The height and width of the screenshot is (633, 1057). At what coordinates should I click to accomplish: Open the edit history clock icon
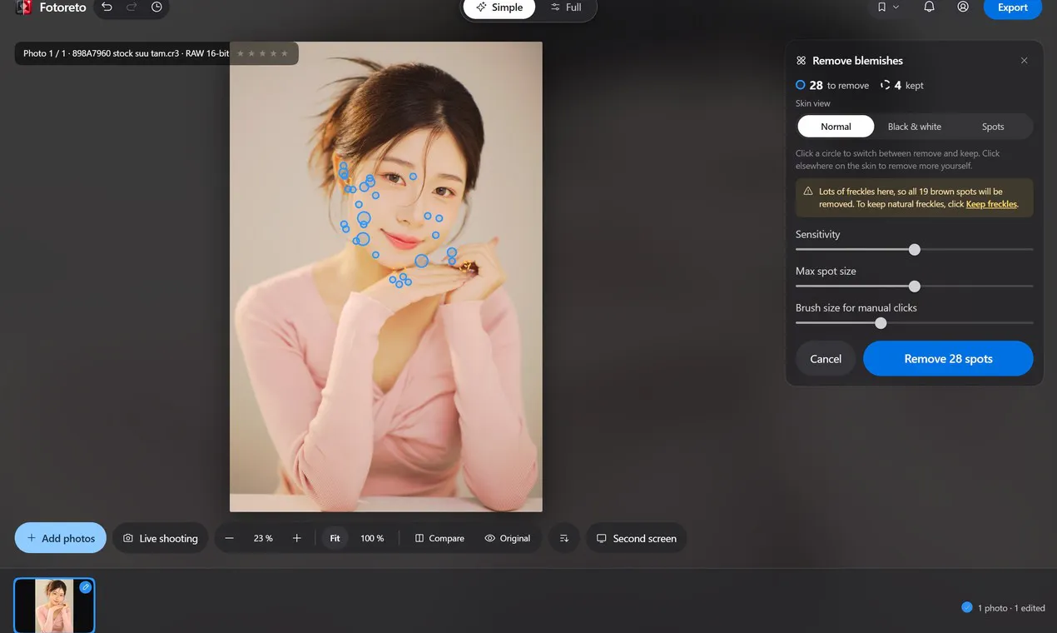156,7
